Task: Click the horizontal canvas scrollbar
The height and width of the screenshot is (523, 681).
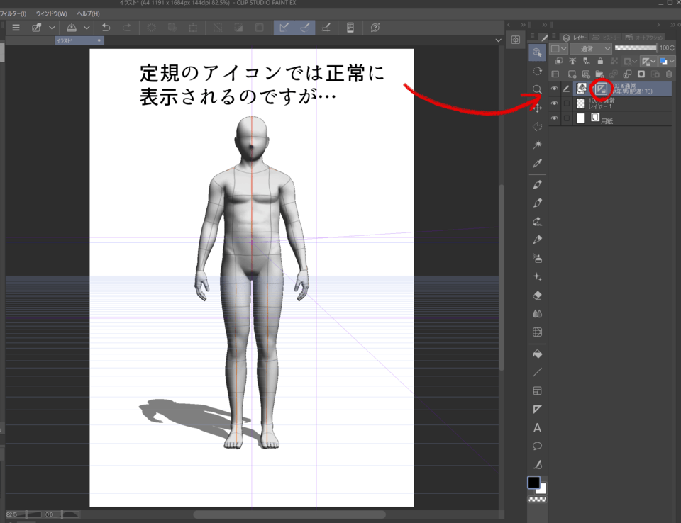Action: point(289,514)
